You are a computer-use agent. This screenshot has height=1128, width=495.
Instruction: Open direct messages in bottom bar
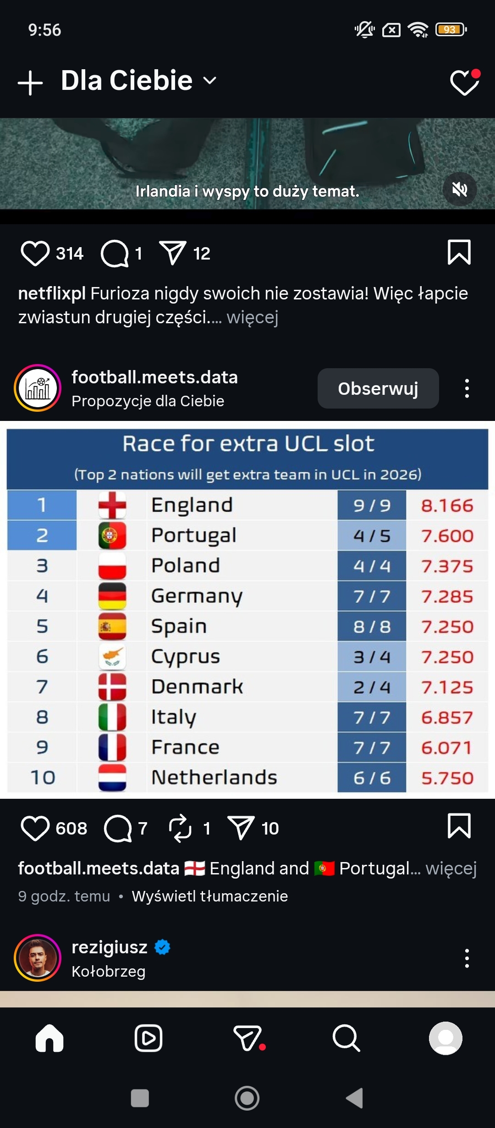coord(248,1038)
